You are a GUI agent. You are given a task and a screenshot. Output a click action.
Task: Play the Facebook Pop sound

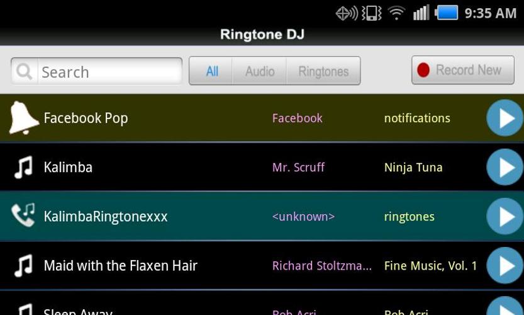pos(504,118)
